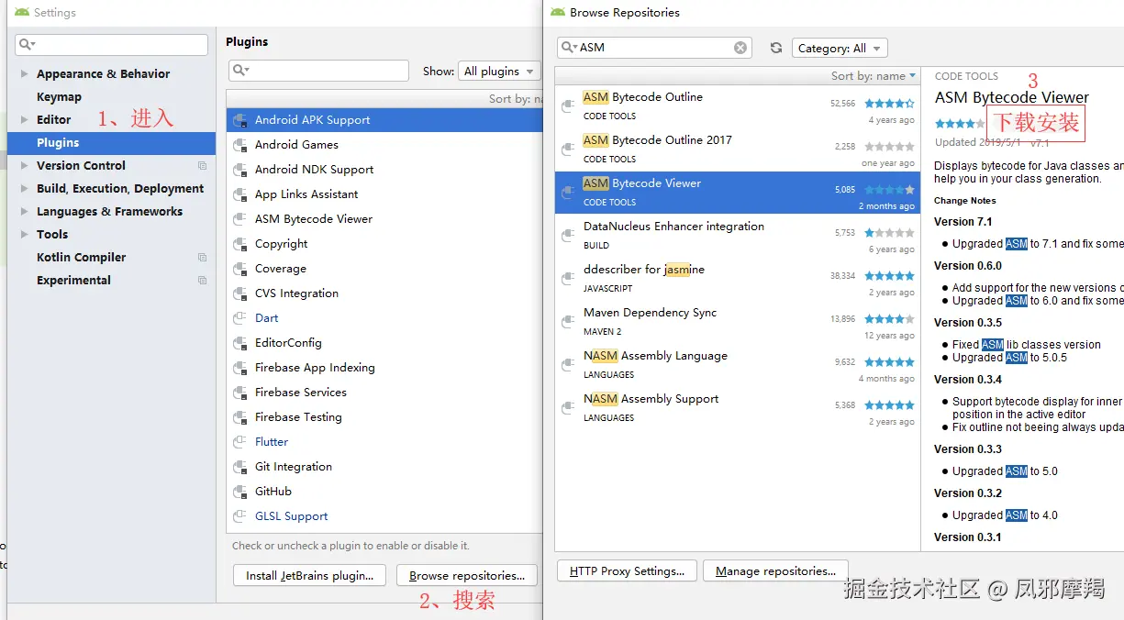
Task: Select NASM Assembly Support in results
Action: point(738,408)
